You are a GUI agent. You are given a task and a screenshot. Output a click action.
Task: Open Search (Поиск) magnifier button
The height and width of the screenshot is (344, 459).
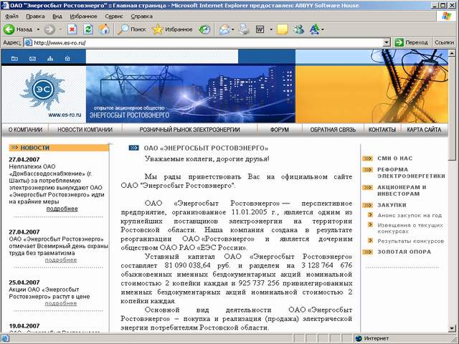pyautogui.click(x=132, y=29)
